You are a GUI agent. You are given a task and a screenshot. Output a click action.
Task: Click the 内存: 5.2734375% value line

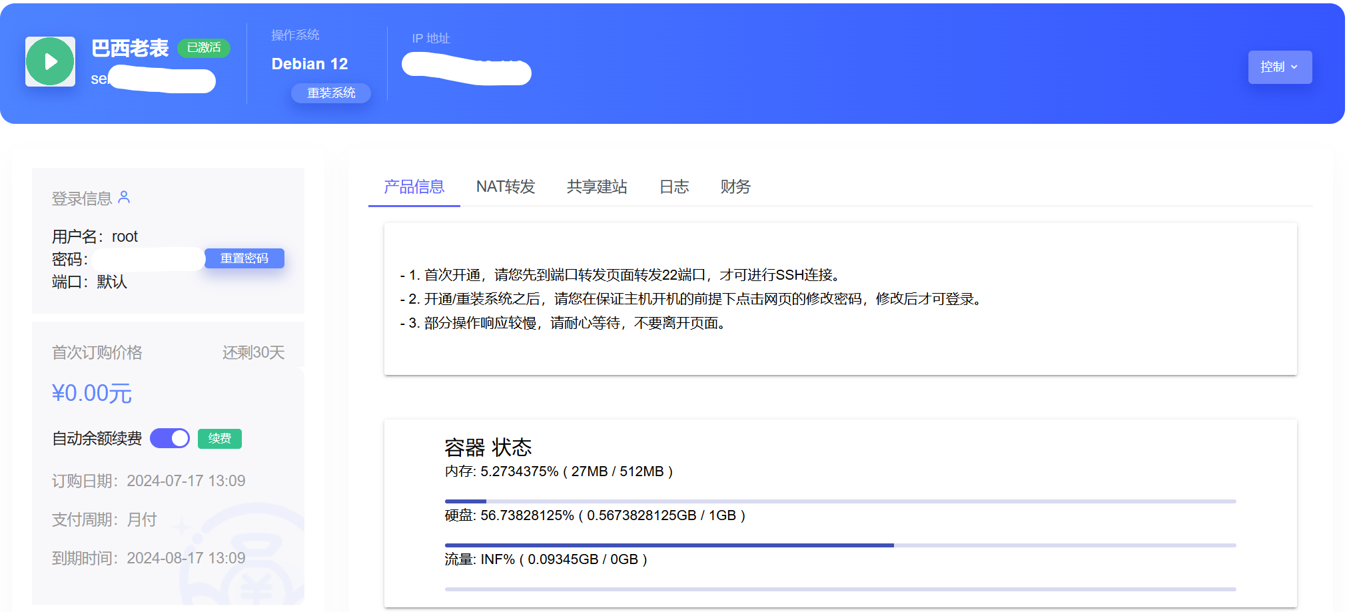click(x=559, y=471)
